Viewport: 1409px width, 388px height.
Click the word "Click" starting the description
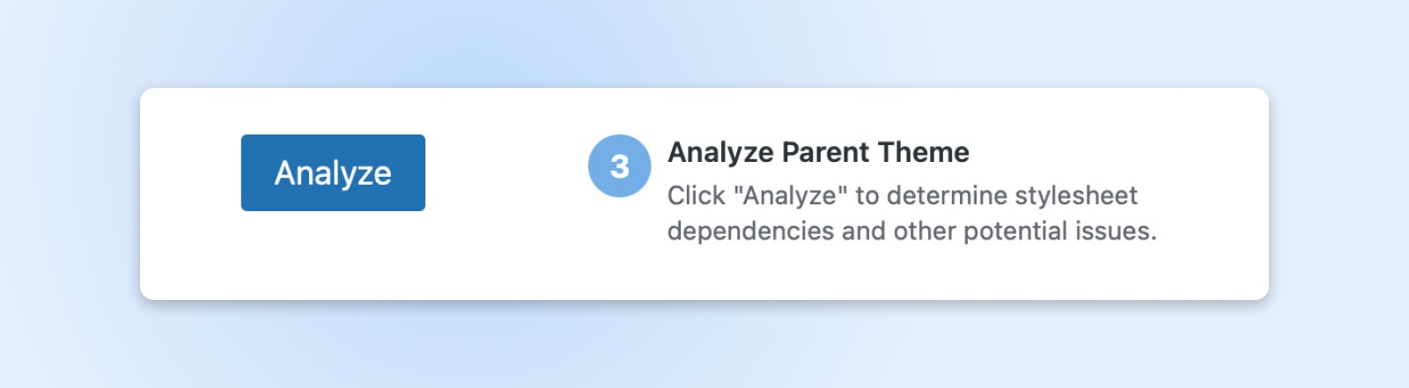point(696,195)
